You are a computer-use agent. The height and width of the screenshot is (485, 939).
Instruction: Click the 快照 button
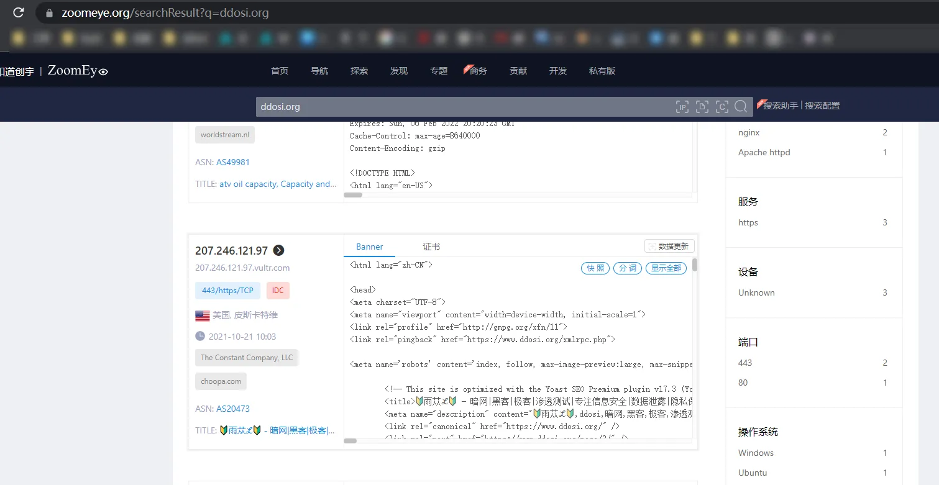coord(595,268)
